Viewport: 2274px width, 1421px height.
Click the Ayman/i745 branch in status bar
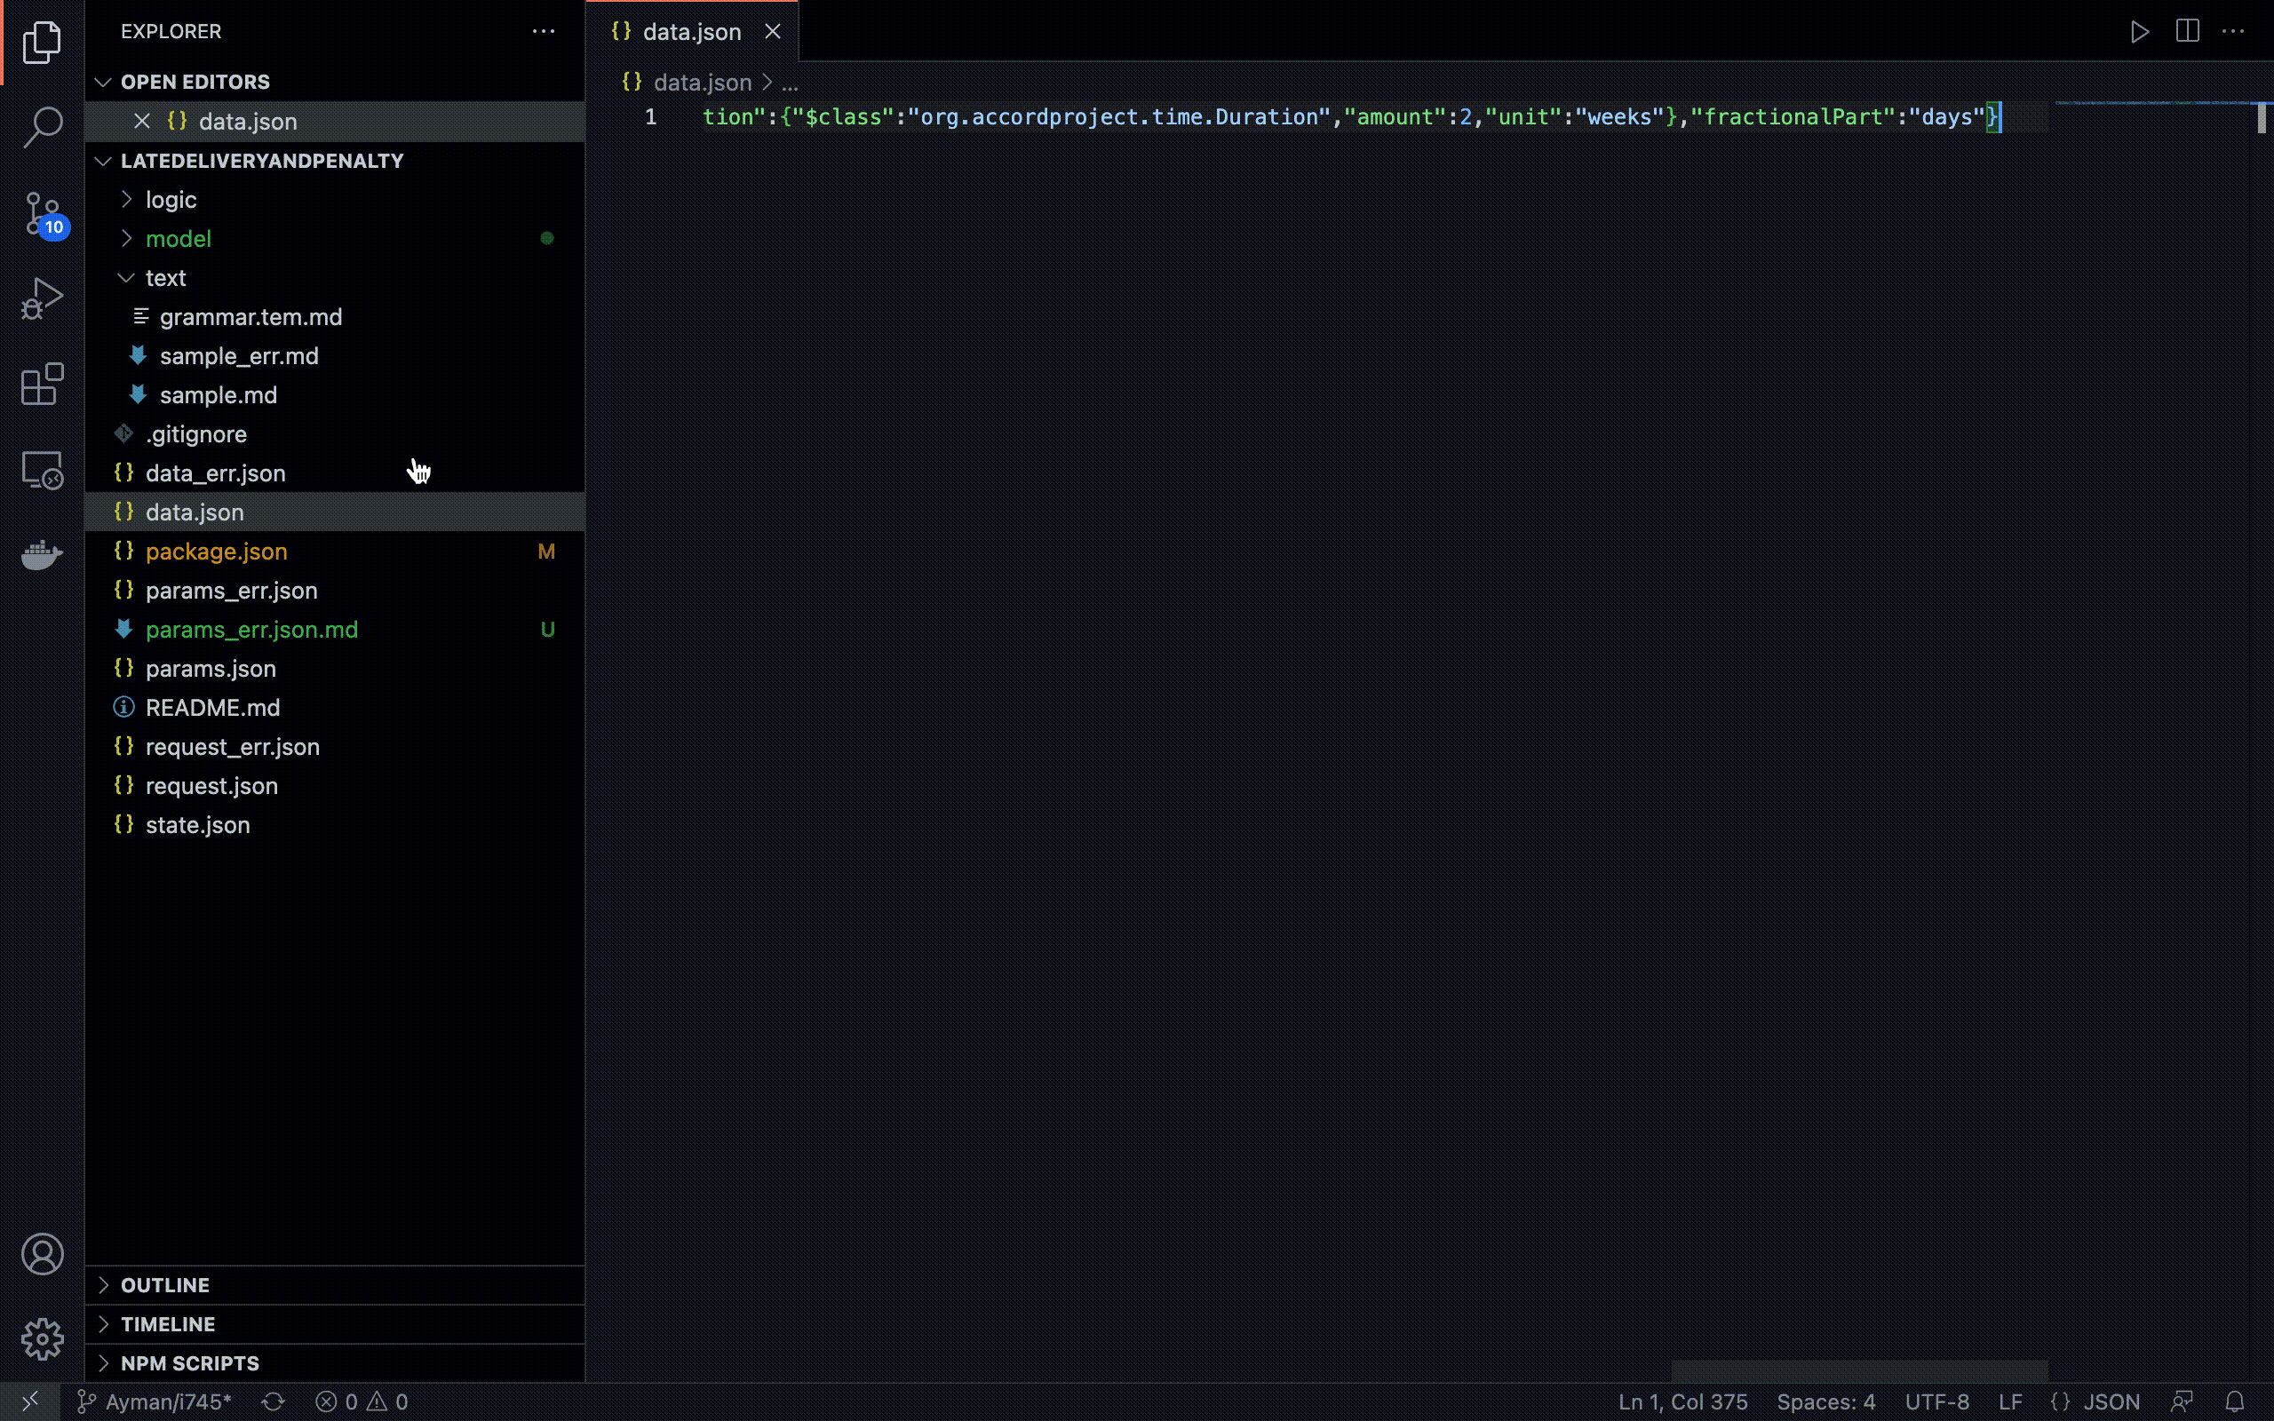click(156, 1401)
